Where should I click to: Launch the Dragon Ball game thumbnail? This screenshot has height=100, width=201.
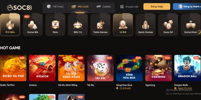coord(187,68)
